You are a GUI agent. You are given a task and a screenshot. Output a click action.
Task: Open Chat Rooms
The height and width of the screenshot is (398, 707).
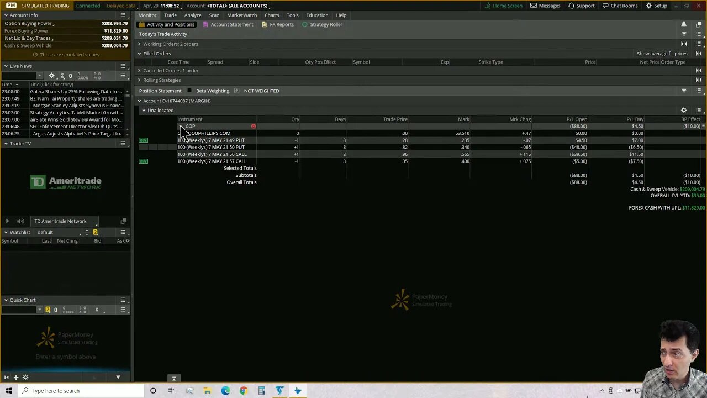(620, 6)
